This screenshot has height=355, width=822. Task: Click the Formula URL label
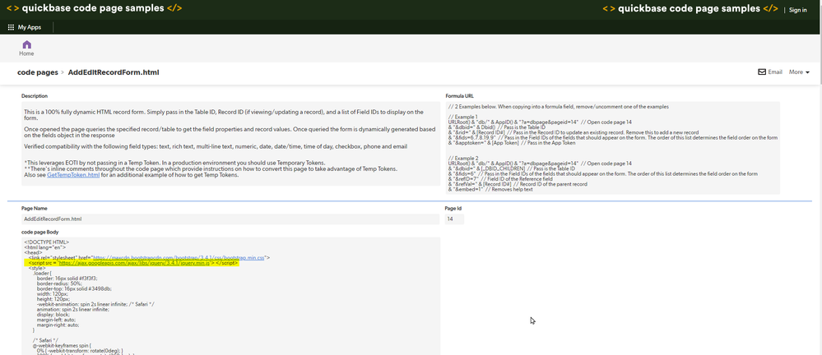click(460, 96)
